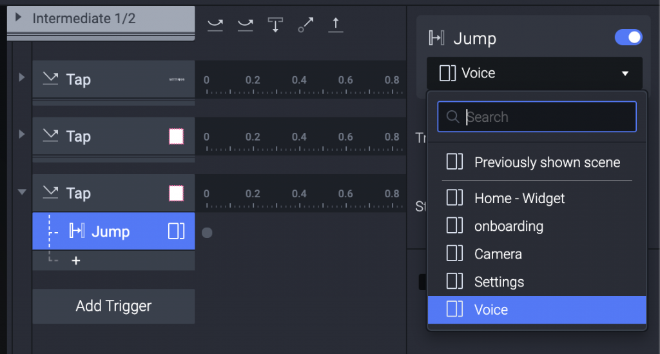Viewport: 660px width, 354px height.
Task: Expand the first Tap trigger
Action: point(21,77)
